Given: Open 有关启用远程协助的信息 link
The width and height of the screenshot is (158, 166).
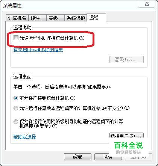Looking at the screenshot, I should [x=38, y=50].
